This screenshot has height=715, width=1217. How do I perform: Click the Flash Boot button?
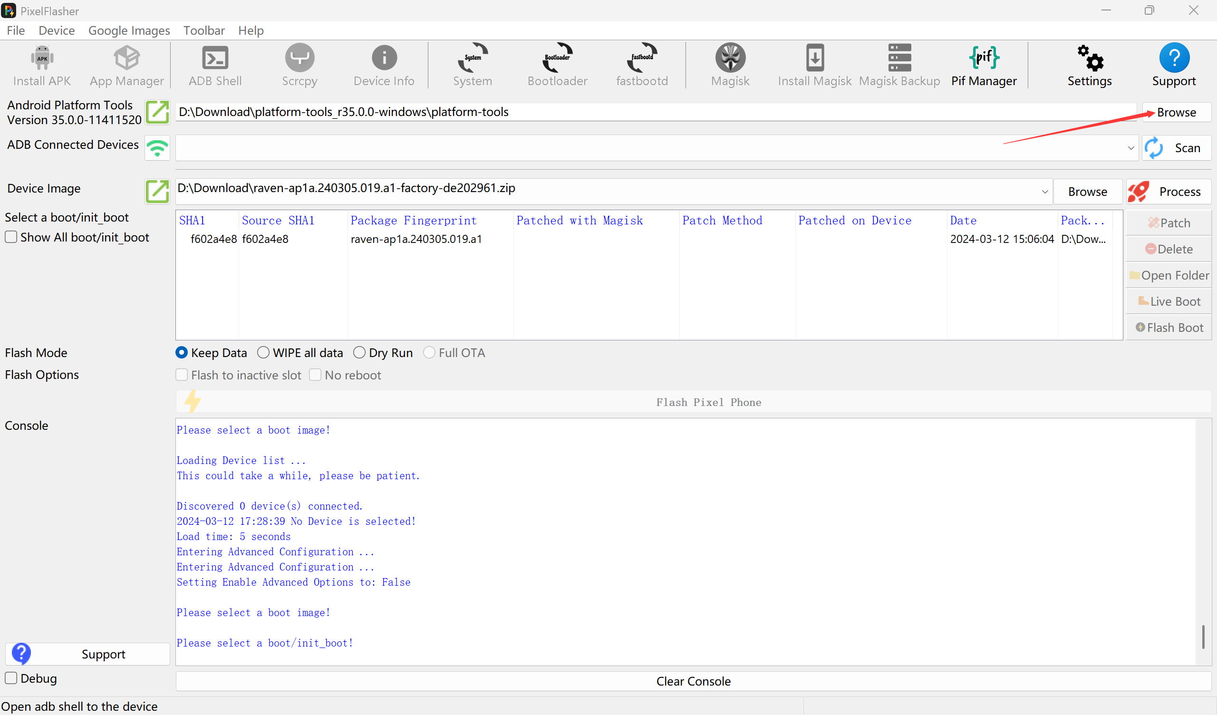[1169, 327]
